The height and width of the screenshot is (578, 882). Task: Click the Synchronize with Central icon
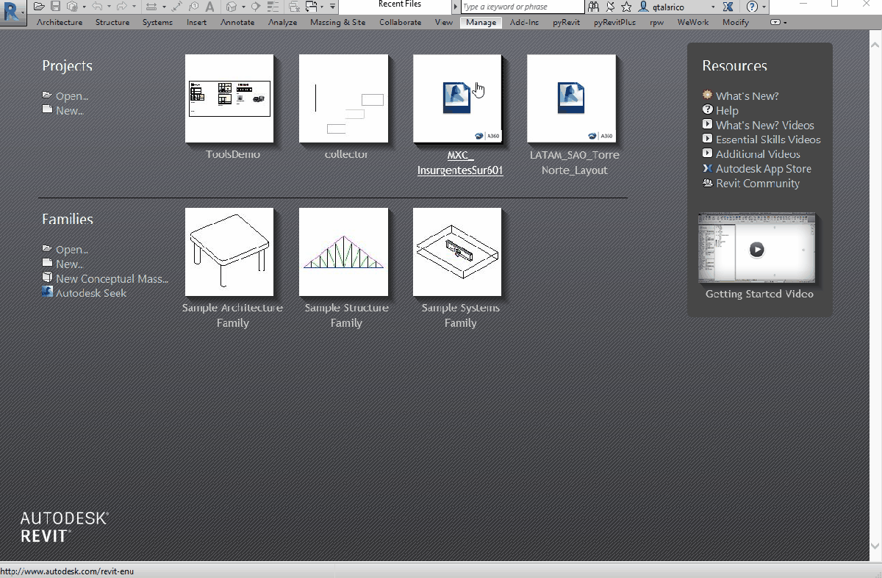tap(72, 7)
